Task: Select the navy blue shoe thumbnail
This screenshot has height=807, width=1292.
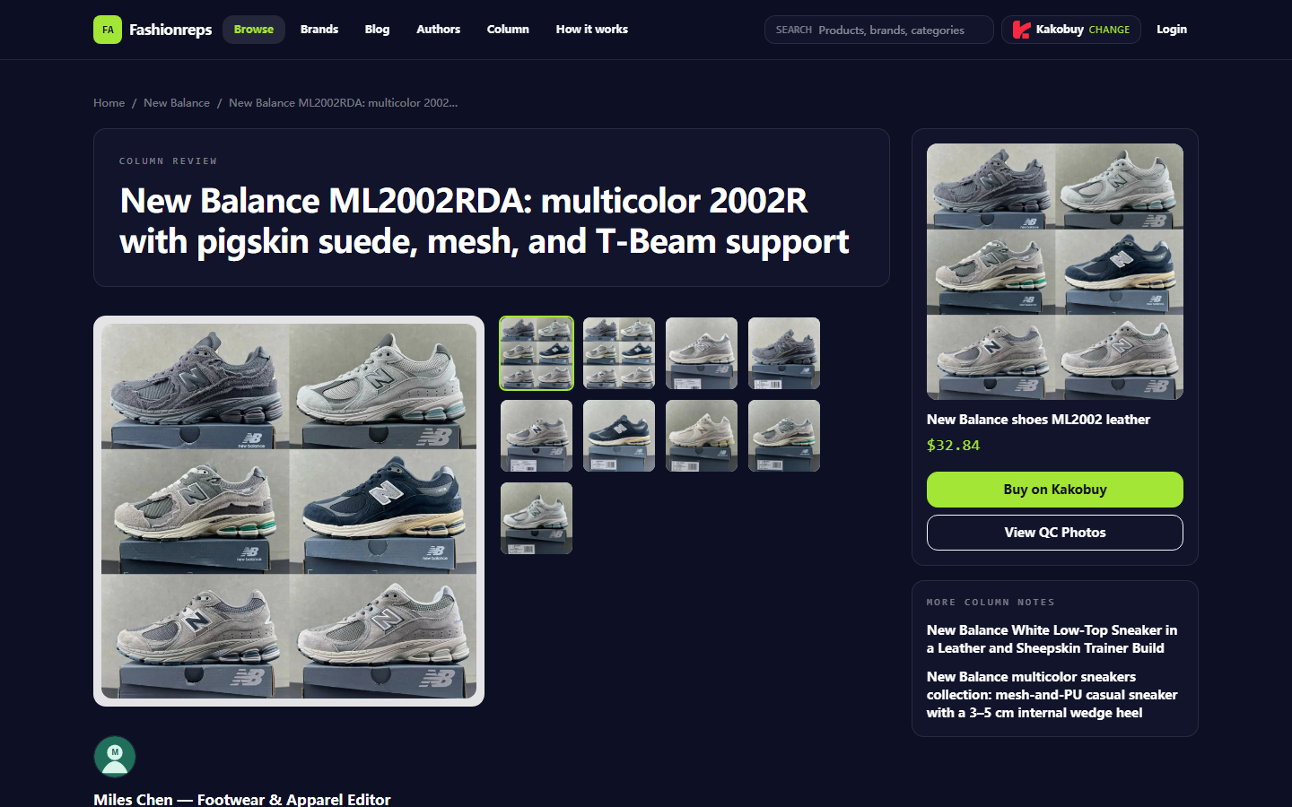Action: [x=619, y=436]
